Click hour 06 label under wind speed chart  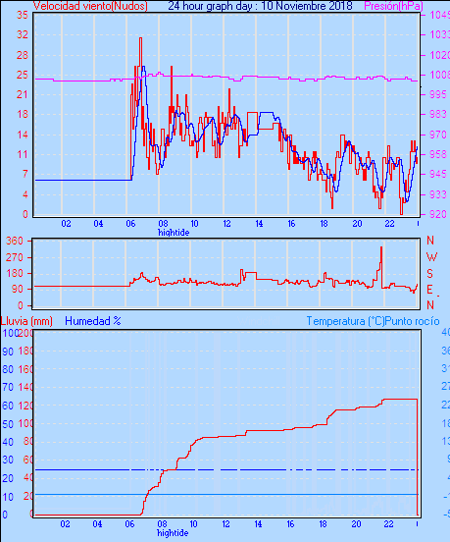tap(130, 224)
